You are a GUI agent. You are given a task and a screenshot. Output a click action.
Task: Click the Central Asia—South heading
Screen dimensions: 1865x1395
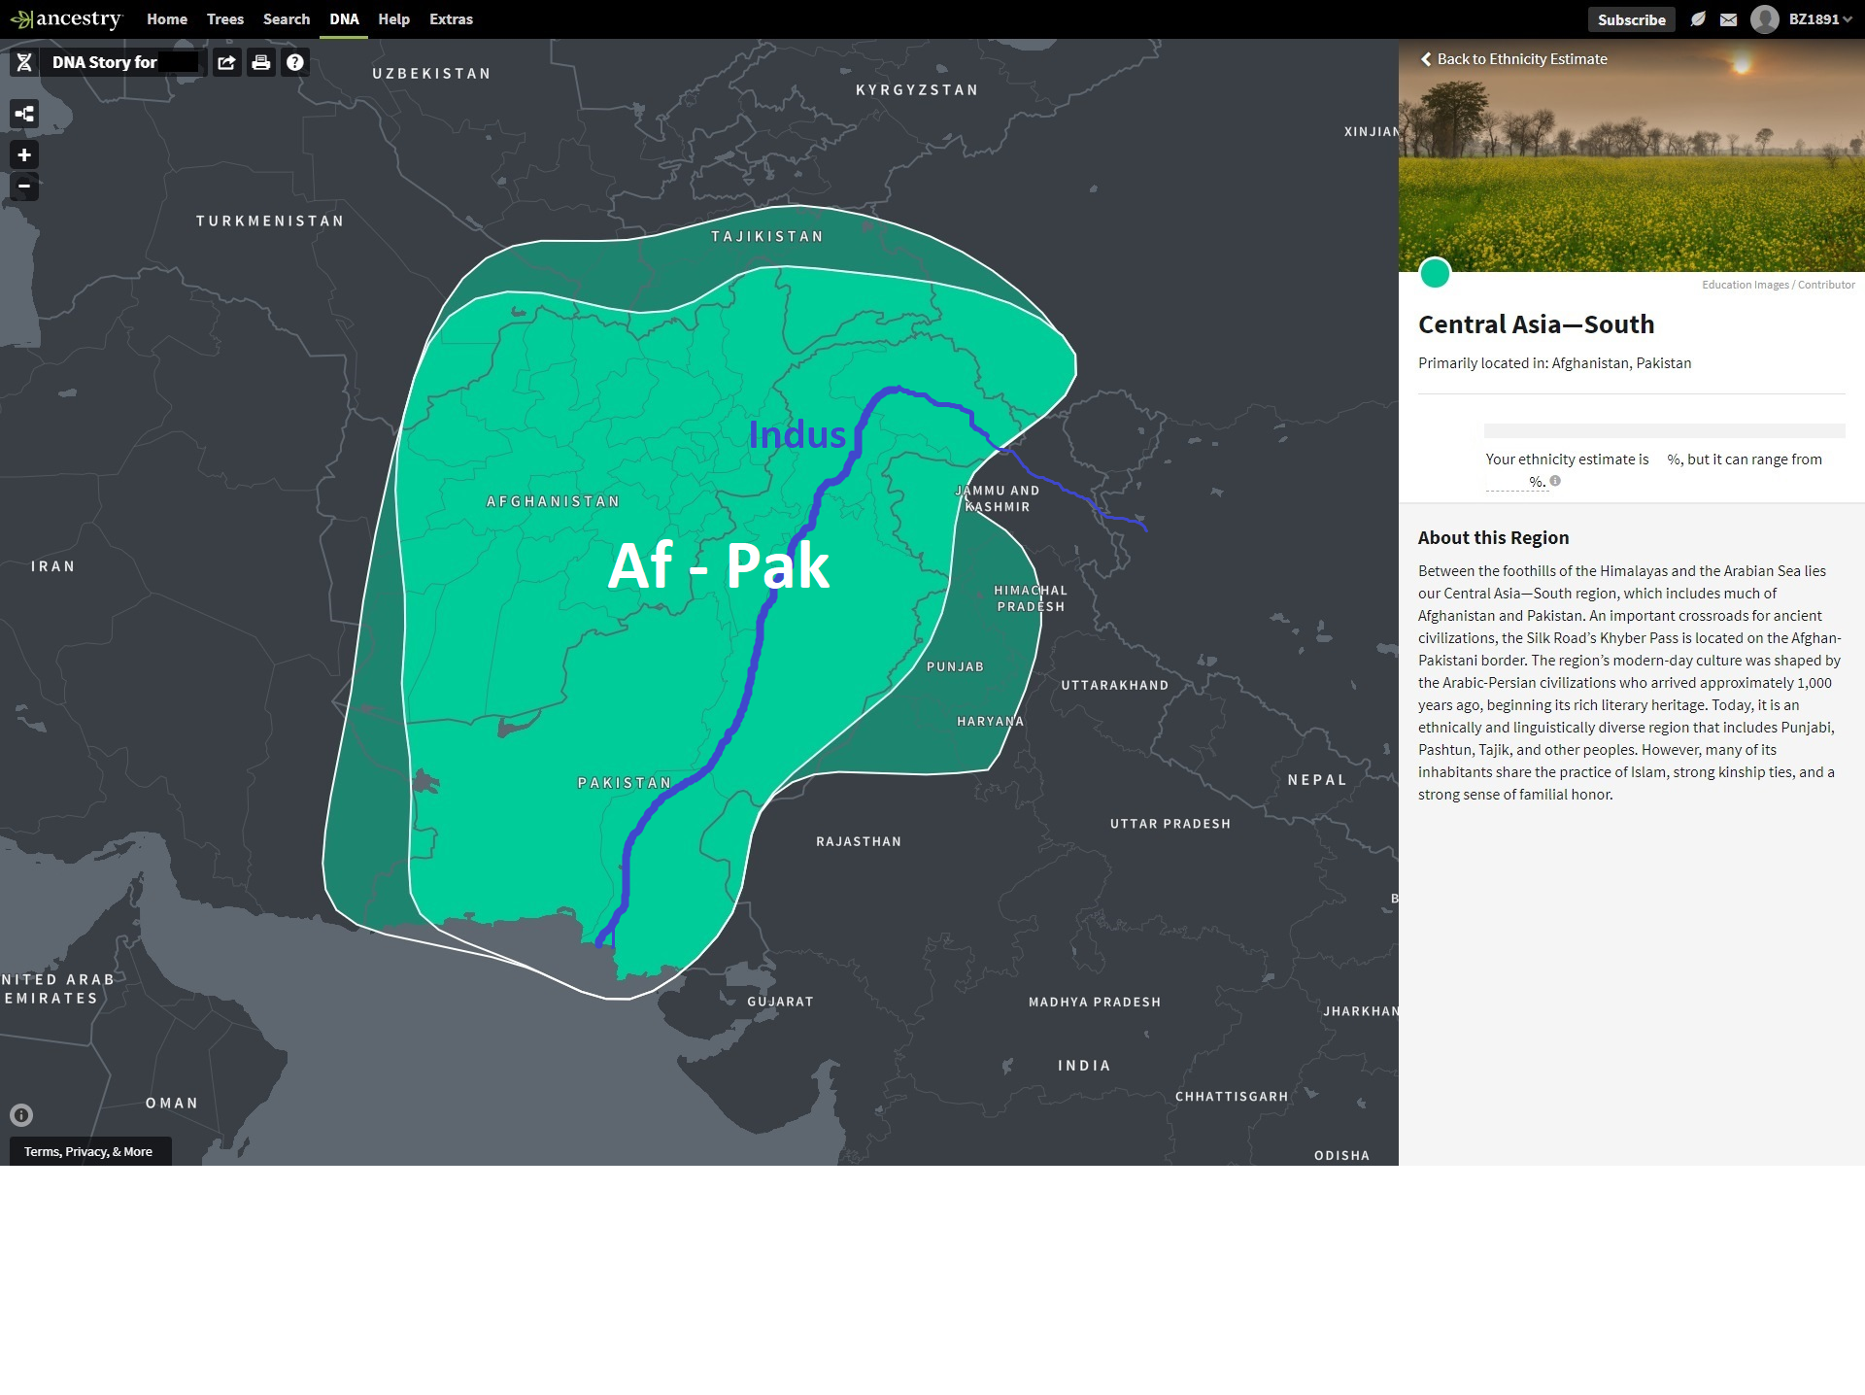point(1536,324)
